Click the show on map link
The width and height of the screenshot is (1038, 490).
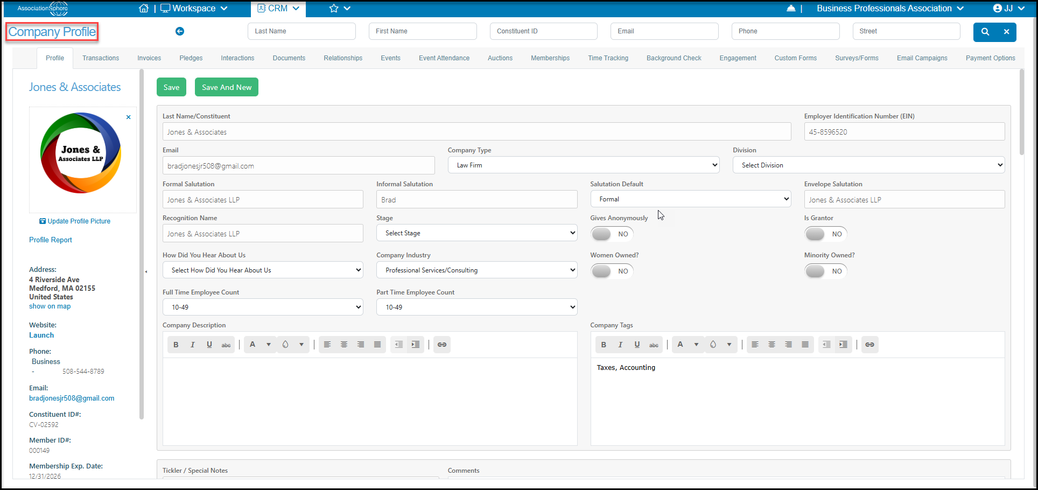point(50,306)
